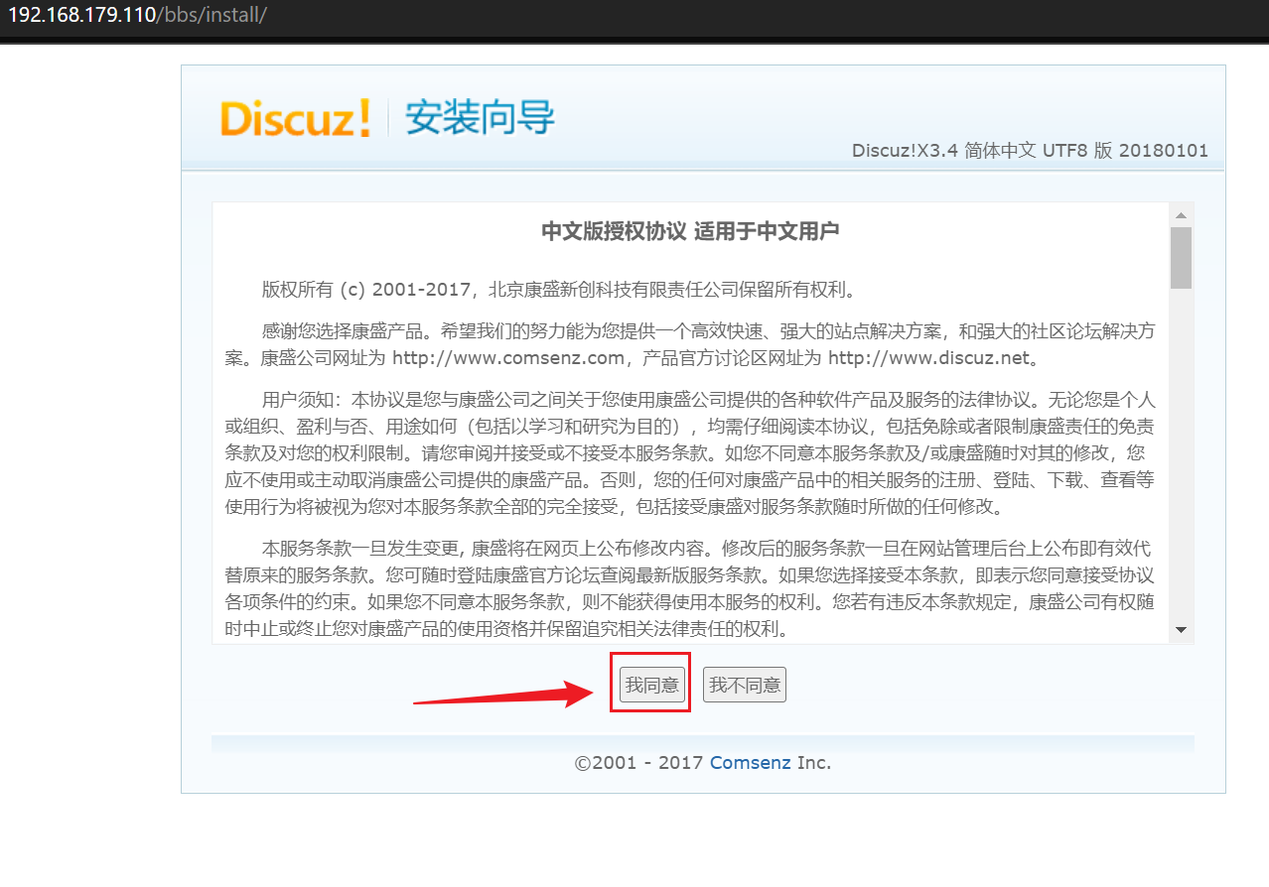
Task: Click the paragraph starting 用户须知
Action: point(690,453)
